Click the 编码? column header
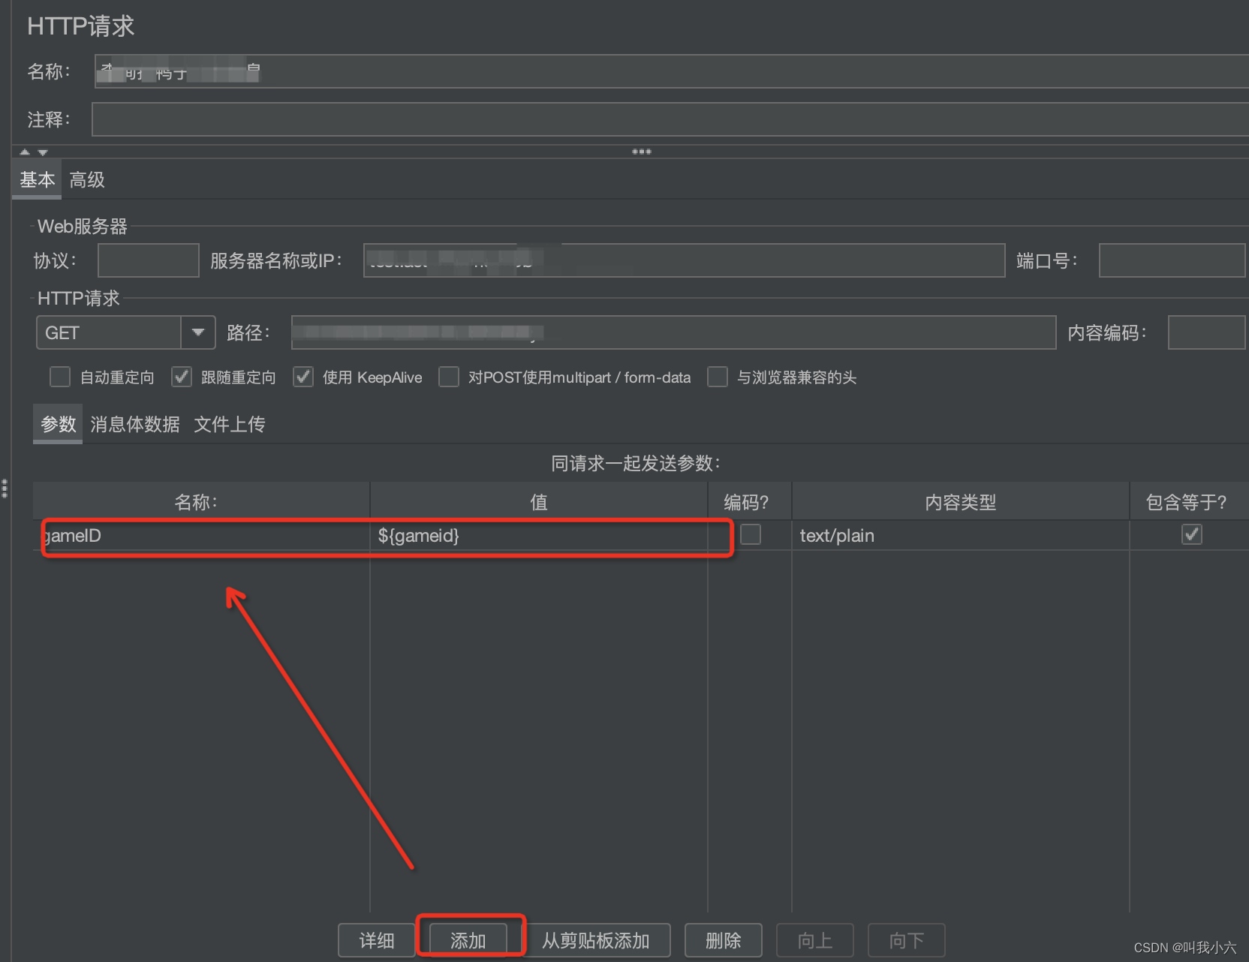Viewport: 1249px width, 962px height. [x=750, y=501]
